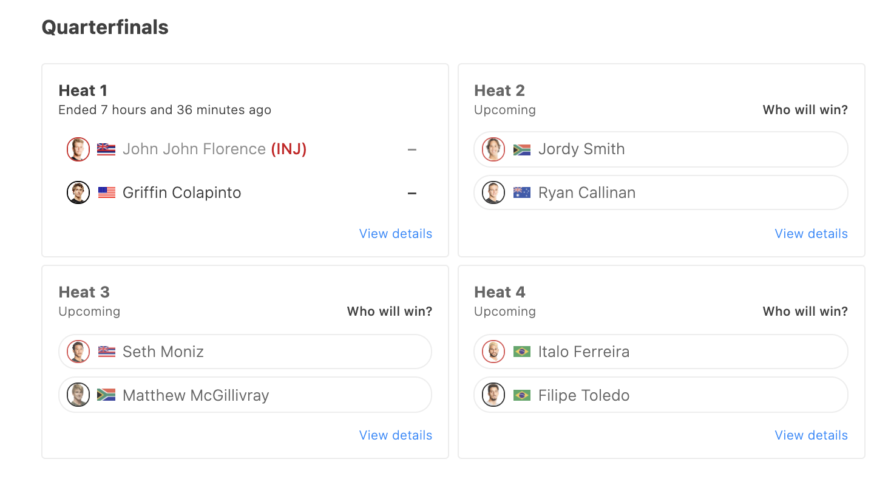Click Filipe Toledo's avatar photo
This screenshot has width=891, height=493.
point(493,395)
